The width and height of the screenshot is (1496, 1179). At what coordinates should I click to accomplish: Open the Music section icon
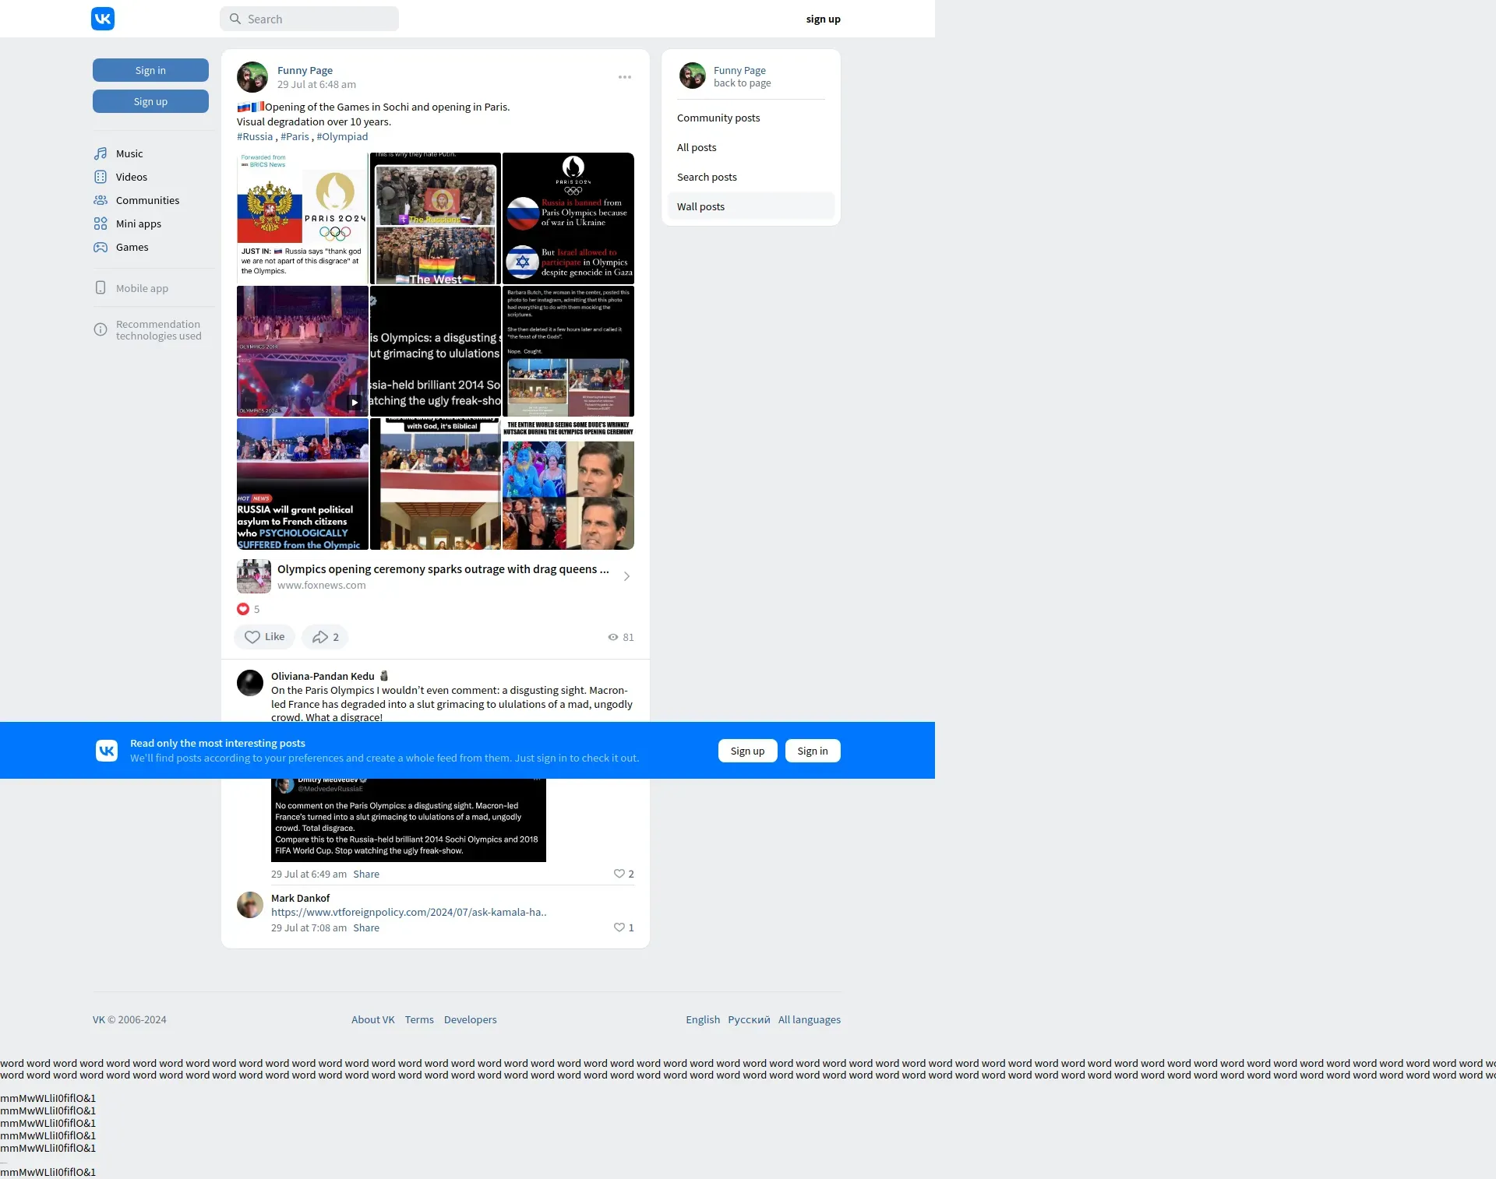click(101, 153)
